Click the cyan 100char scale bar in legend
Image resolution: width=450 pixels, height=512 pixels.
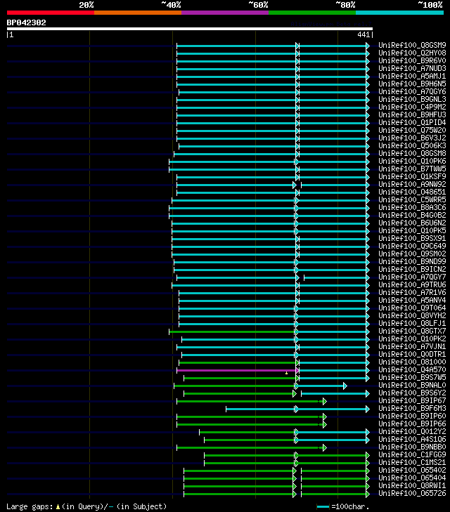323,507
